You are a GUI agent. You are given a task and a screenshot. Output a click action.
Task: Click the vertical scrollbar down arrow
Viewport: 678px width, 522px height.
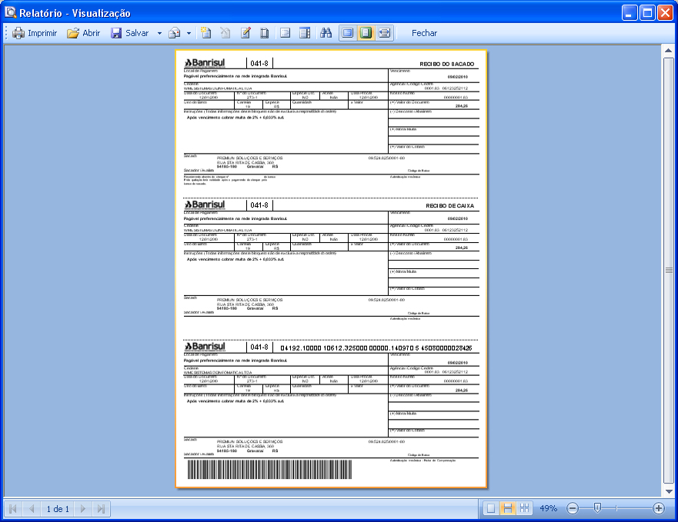[x=669, y=490]
